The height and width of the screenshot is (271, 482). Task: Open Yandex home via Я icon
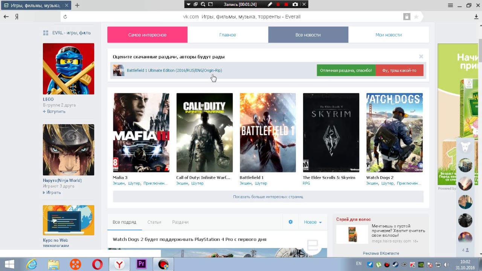[17, 17]
